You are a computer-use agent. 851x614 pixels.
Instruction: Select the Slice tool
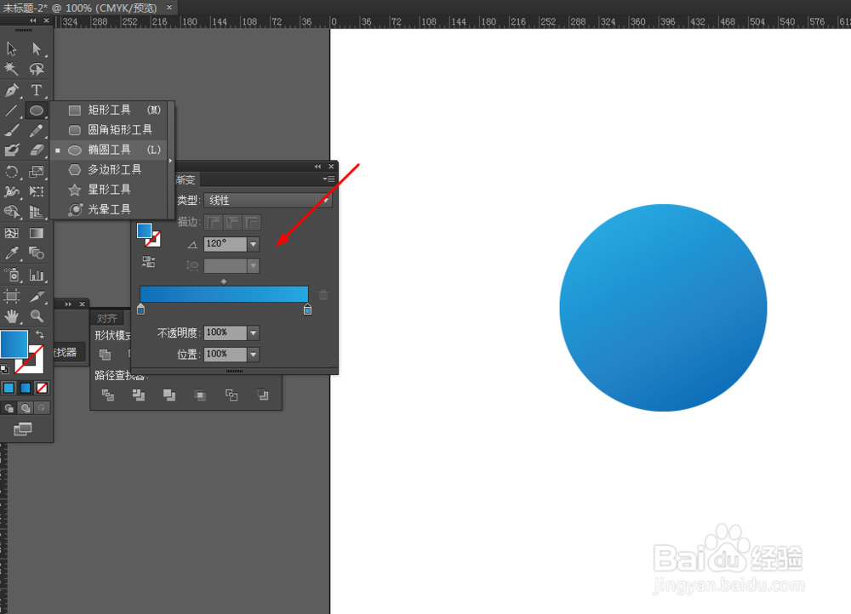pyautogui.click(x=37, y=296)
